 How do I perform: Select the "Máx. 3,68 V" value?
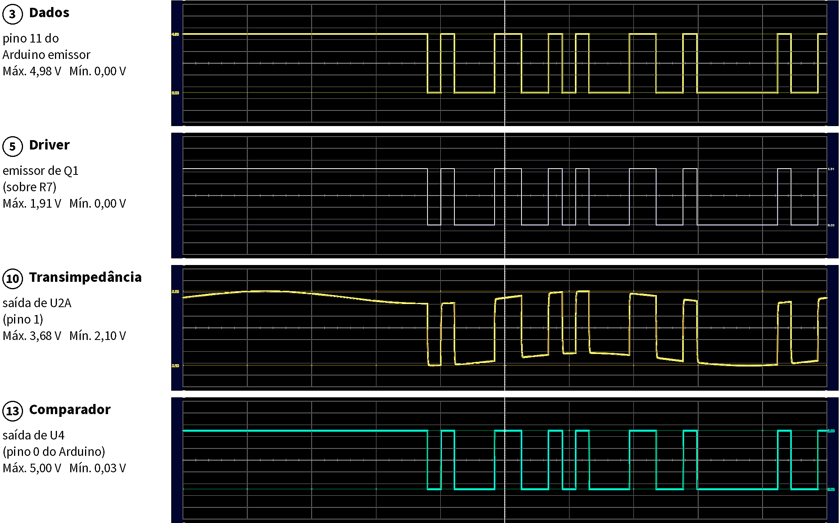32,336
